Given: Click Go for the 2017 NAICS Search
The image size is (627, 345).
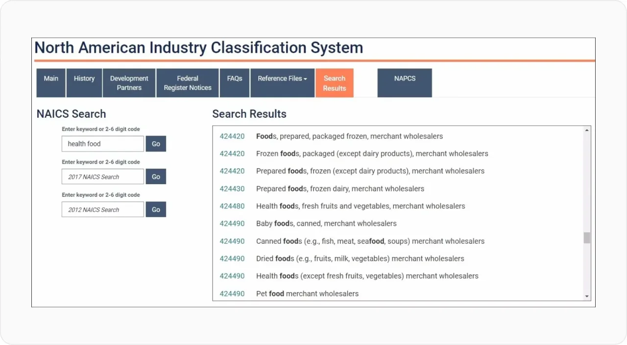Looking at the screenshot, I should (x=156, y=176).
